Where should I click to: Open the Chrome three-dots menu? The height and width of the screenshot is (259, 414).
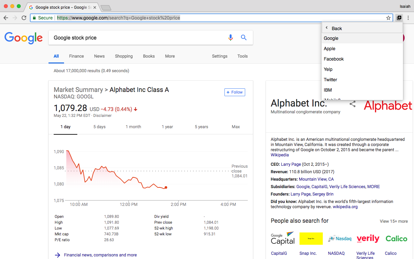408,18
